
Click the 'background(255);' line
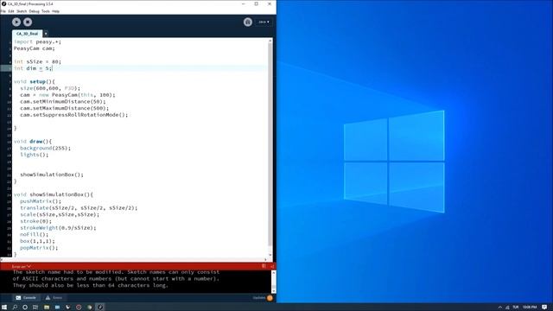(46, 148)
